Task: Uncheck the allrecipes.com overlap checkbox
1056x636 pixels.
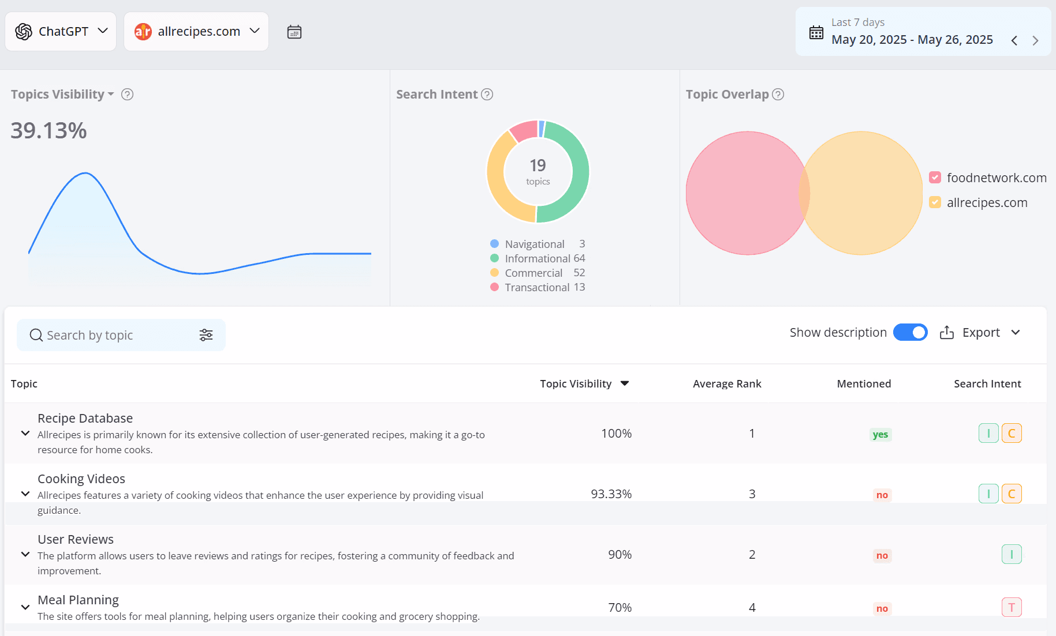Action: [935, 202]
